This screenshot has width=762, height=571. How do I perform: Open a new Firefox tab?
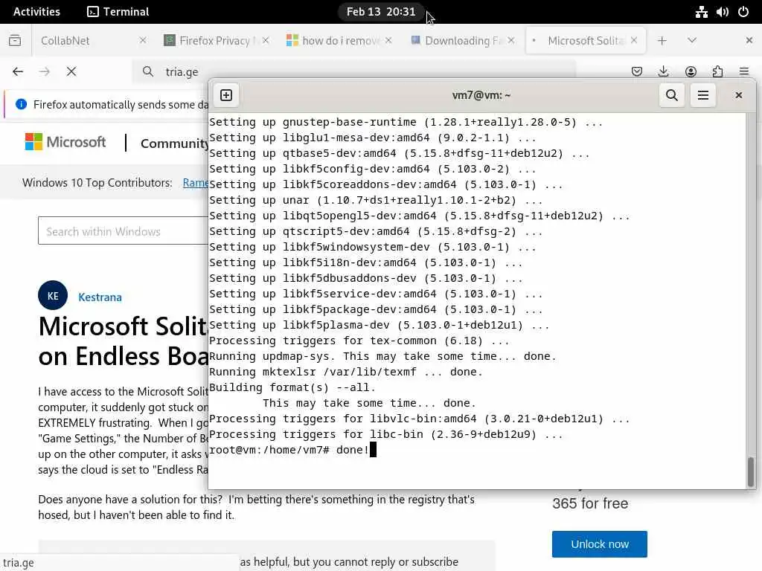662,40
